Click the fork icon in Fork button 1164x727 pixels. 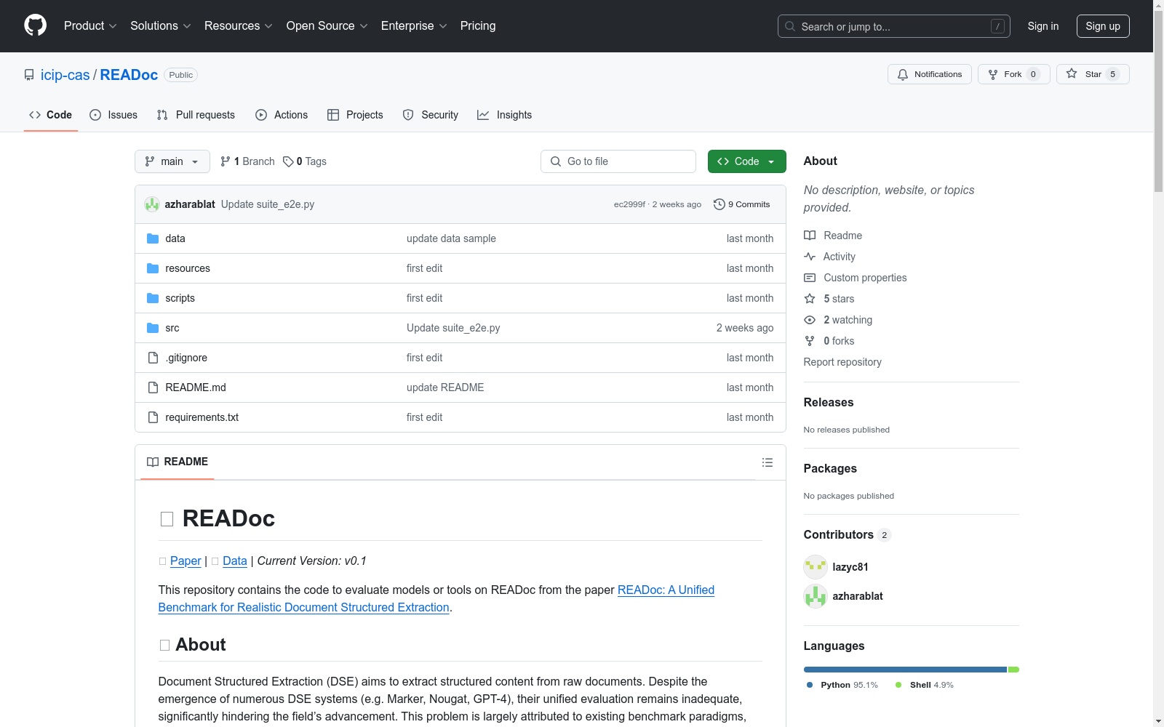click(993, 74)
